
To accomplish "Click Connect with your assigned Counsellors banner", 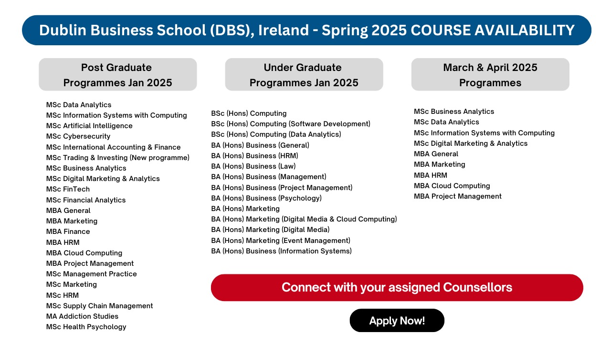I will [397, 287].
